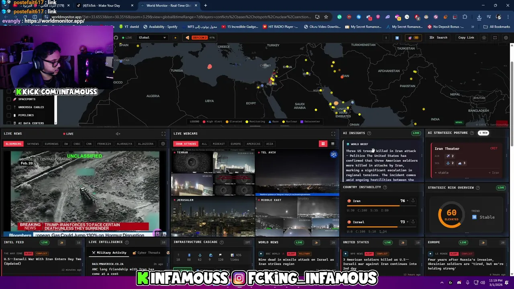Switch to the CNN channel
Screen dimensions: 514x289
pyautogui.click(x=89, y=144)
